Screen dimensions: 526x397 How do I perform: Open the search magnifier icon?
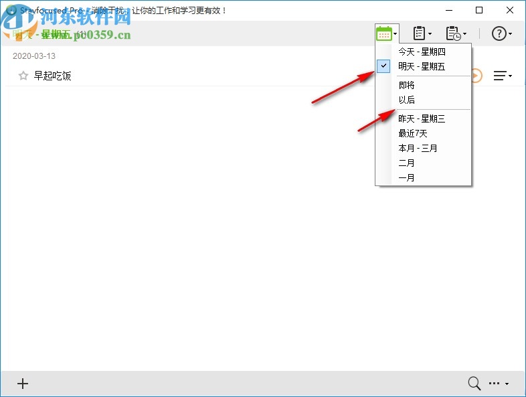point(474,383)
